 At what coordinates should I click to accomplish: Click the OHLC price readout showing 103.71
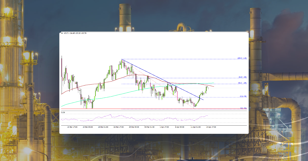tap(66, 34)
